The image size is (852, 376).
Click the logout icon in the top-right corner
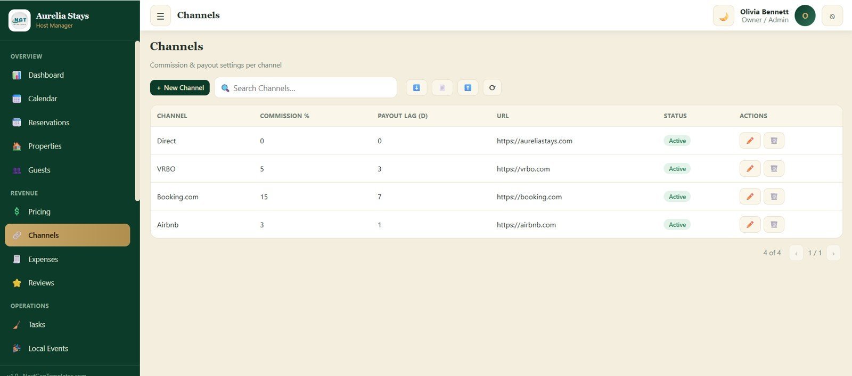[832, 16]
